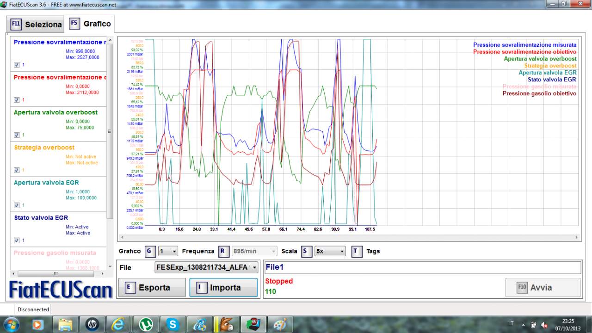Viewport: 592px width, 333px height.
Task: Toggle Pressione sovralimentazione misurata checkbox
Action: point(17,65)
